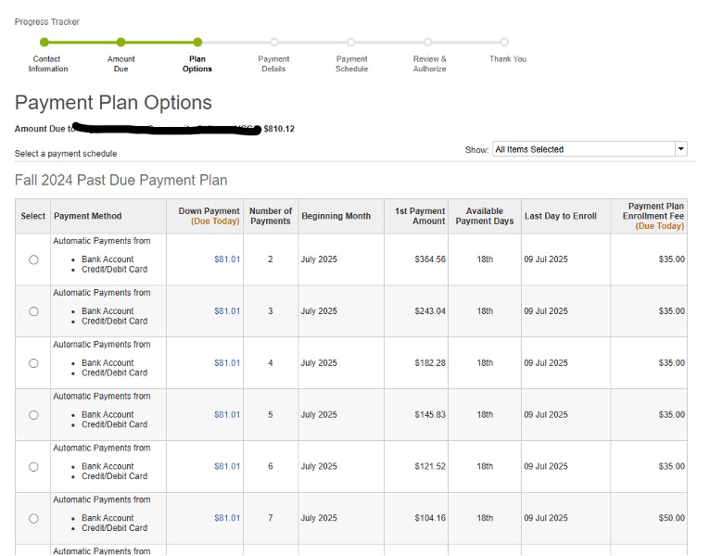
Task: Open the $81.01 down payment link, 2-payment row
Action: (227, 259)
